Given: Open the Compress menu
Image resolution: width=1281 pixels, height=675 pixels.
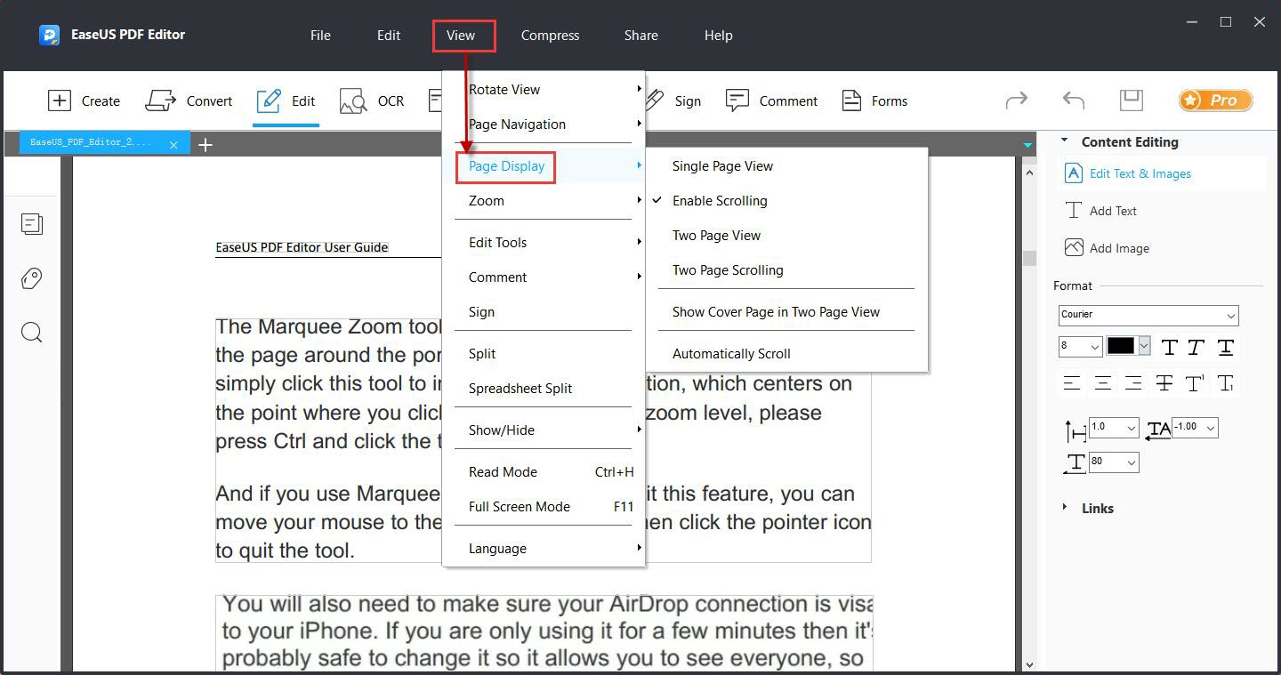Looking at the screenshot, I should 550,36.
